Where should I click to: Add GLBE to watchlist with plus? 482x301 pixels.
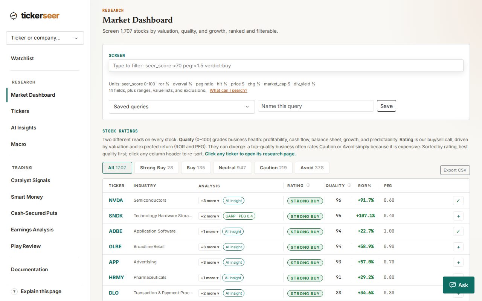[x=458, y=247]
